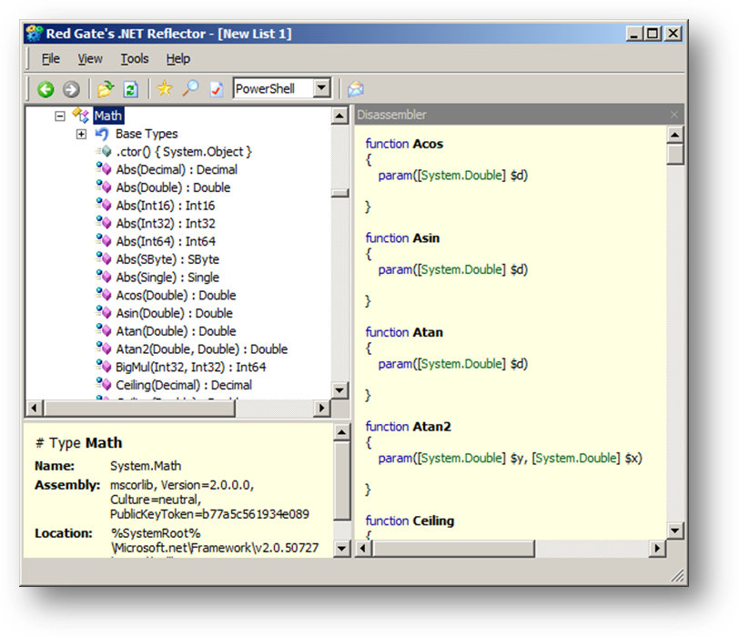
Task: Open Search with the magnifier icon
Action: (190, 88)
